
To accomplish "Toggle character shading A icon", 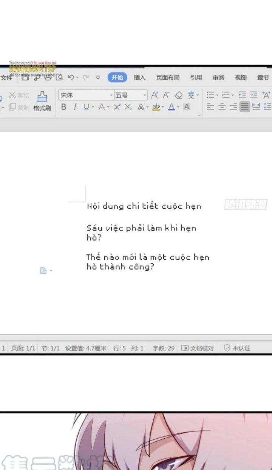I will (187, 107).
